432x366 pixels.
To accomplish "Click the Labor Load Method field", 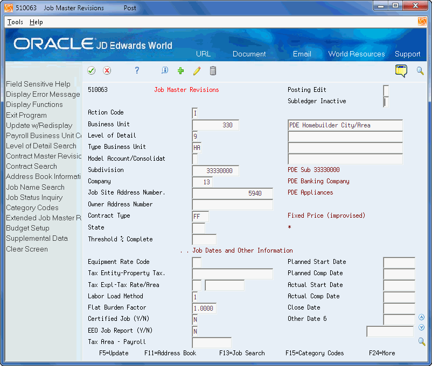I will pyautogui.click(x=195, y=297).
